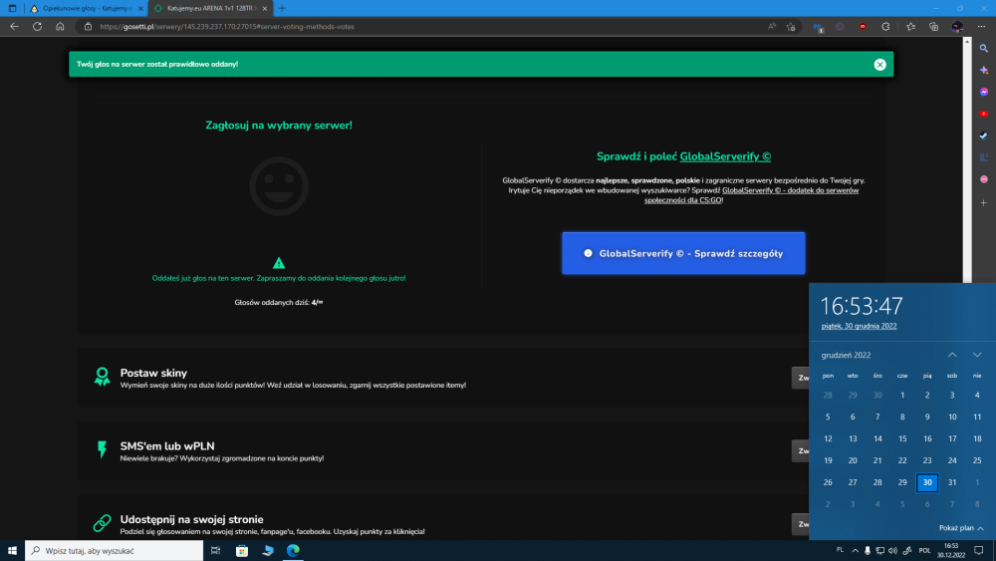Click the lightning bolt icon by SMS'em

click(x=102, y=449)
